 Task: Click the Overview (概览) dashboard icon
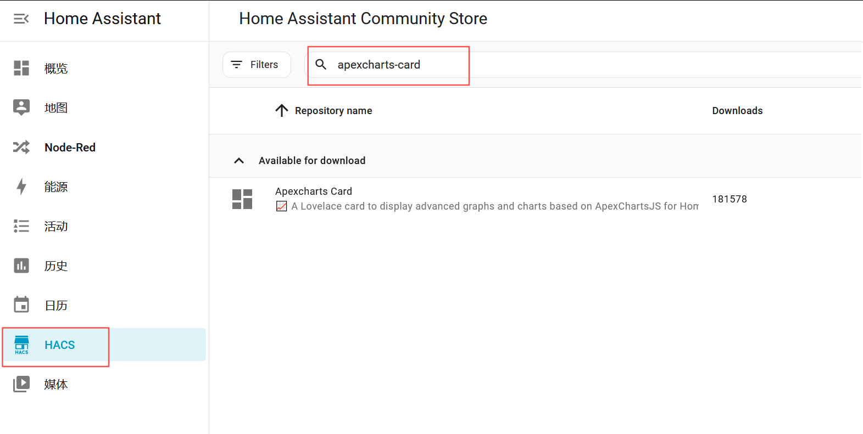[21, 68]
